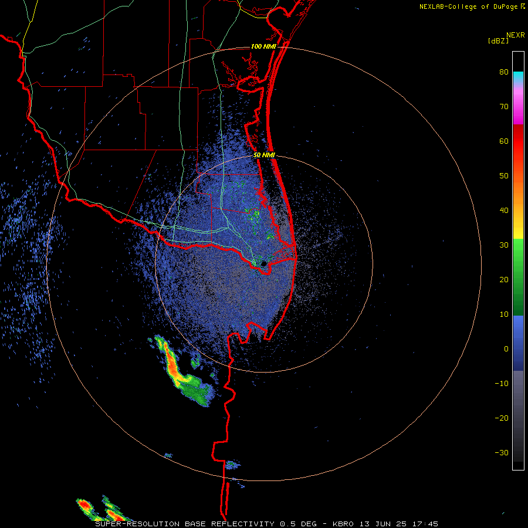
Task: Click the cyan segment of the color bar
Action: pos(518,77)
